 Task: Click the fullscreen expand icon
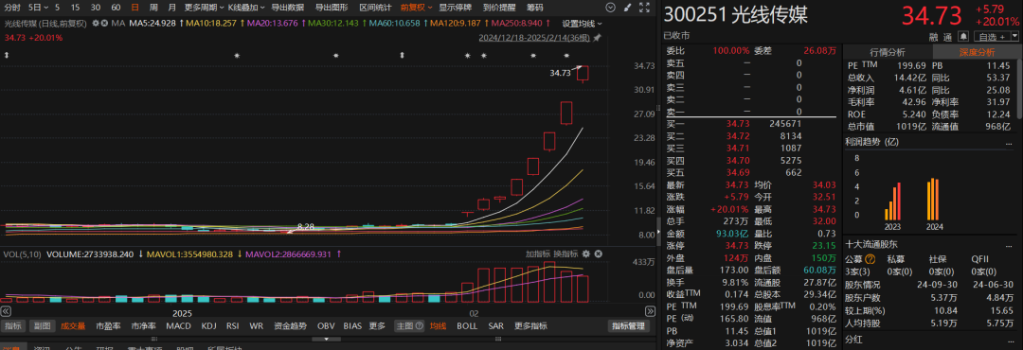tap(645, 8)
